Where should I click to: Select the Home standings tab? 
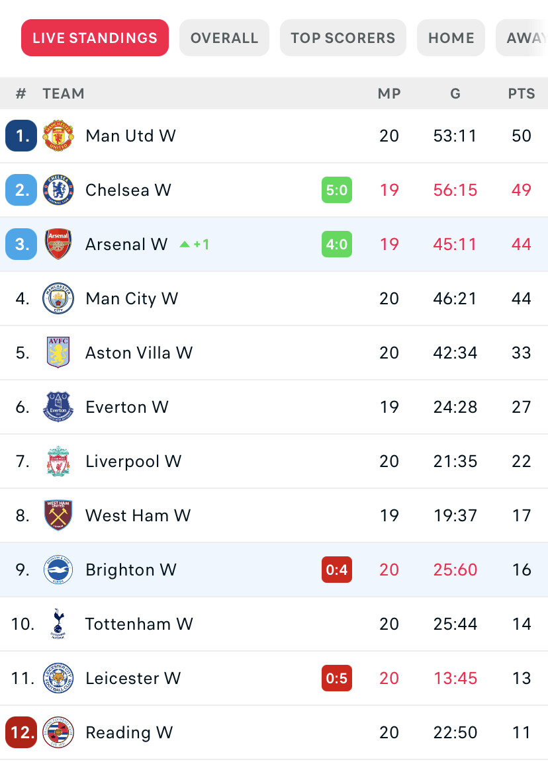tap(451, 38)
